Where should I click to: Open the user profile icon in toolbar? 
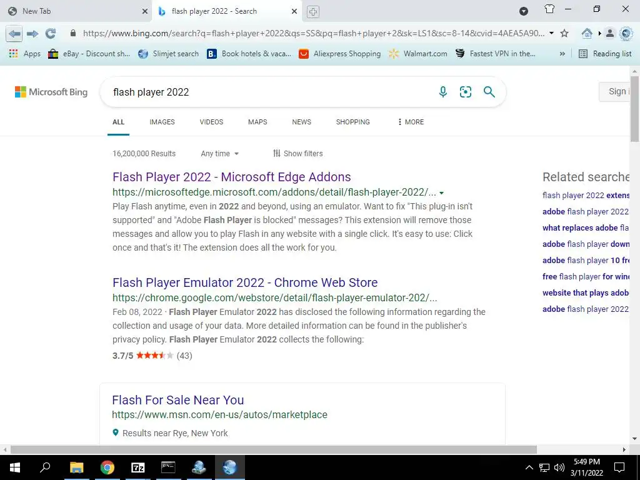[609, 34]
